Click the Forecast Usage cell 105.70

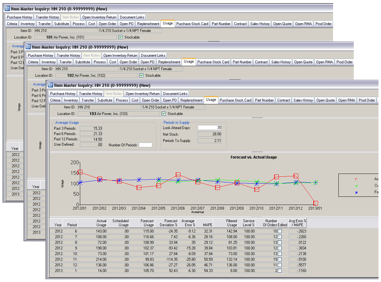[142, 270]
